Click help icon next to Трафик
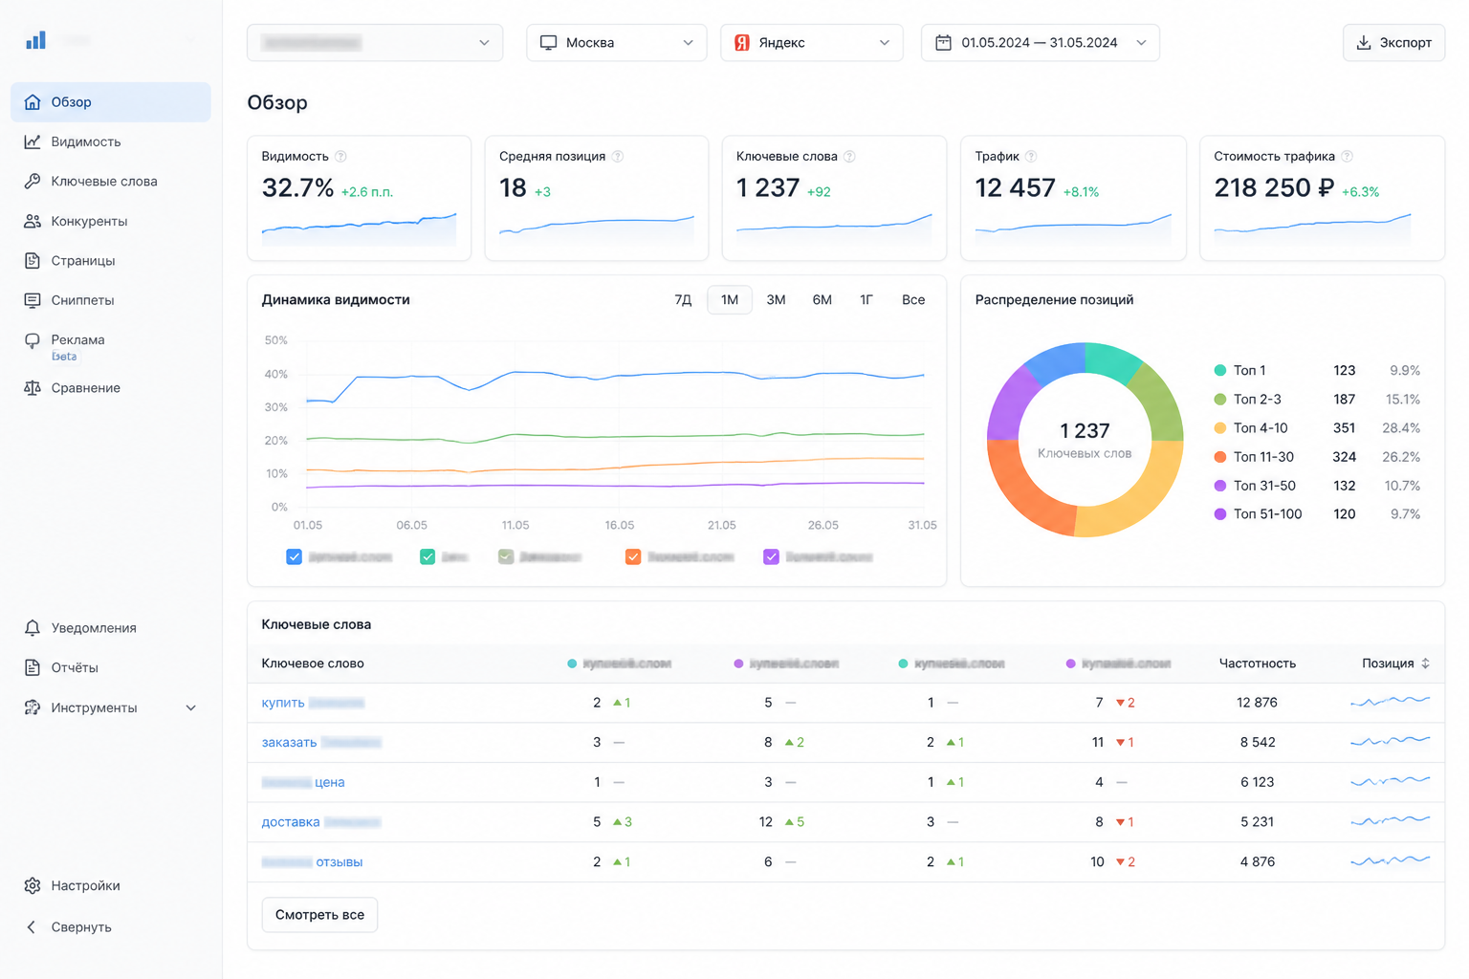 pyautogui.click(x=1031, y=157)
